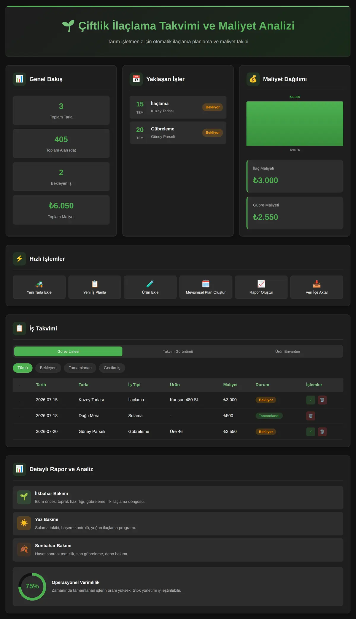This screenshot has width=356, height=619.
Task: Click the Gübre Maliyeti ₺2.550 card
Action: pos(295,213)
